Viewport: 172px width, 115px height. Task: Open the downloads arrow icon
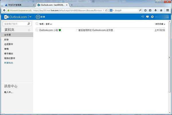[x=156, y=10]
